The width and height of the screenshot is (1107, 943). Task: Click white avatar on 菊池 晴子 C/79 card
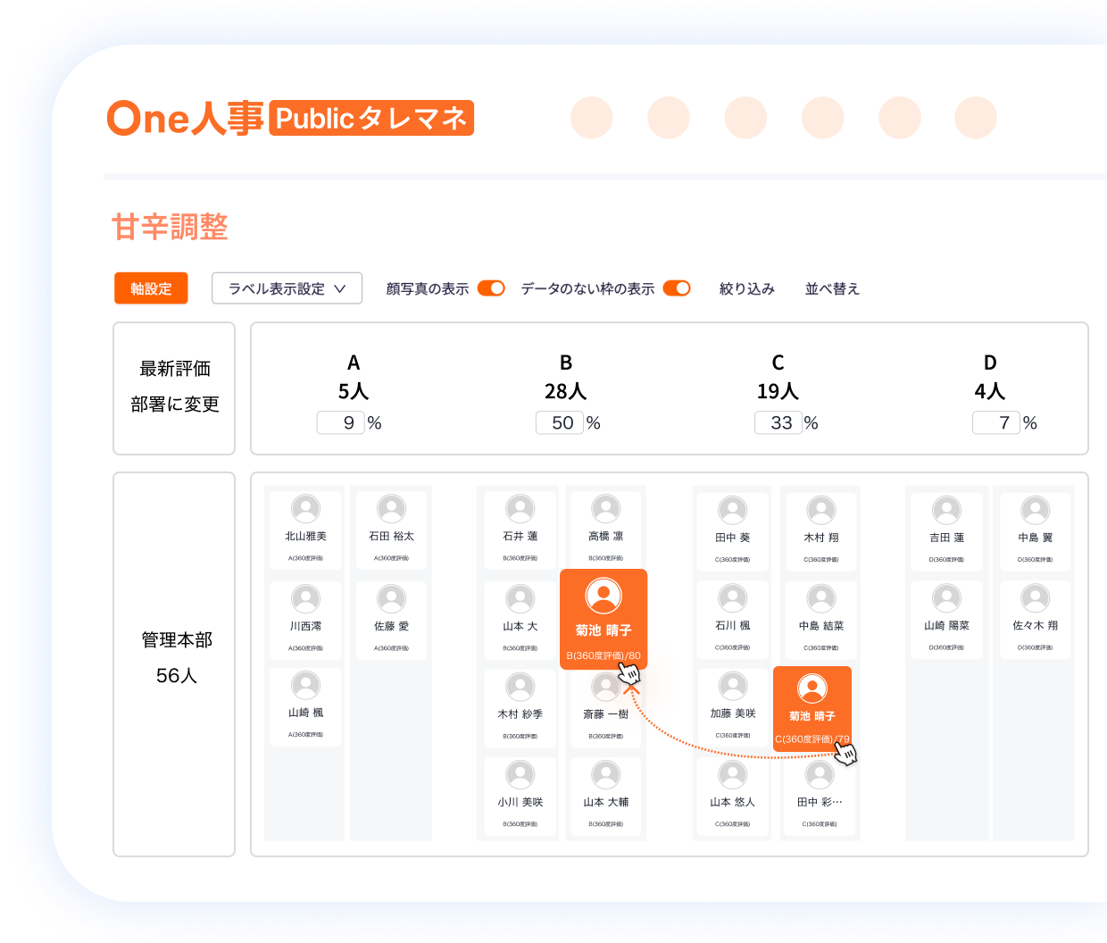pos(812,688)
